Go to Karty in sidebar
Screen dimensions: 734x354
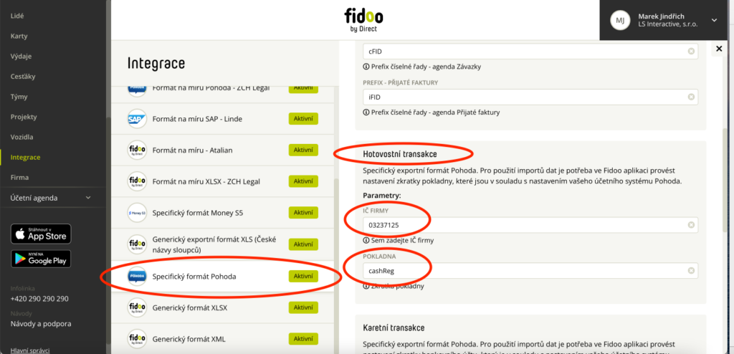19,36
